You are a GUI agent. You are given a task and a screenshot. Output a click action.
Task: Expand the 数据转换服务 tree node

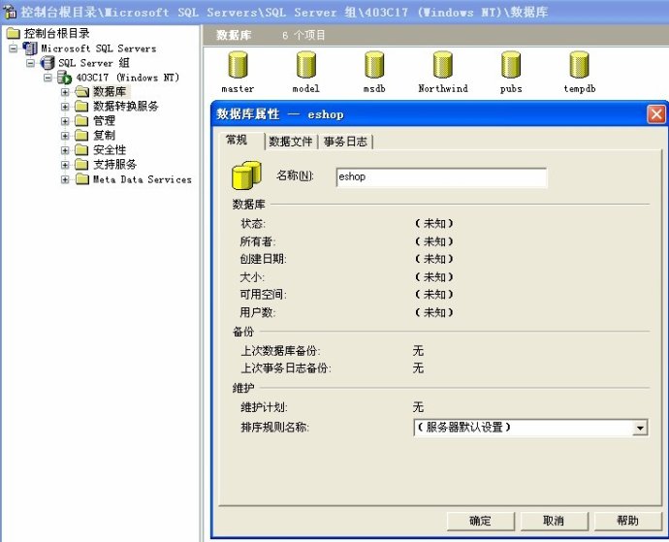[65, 107]
